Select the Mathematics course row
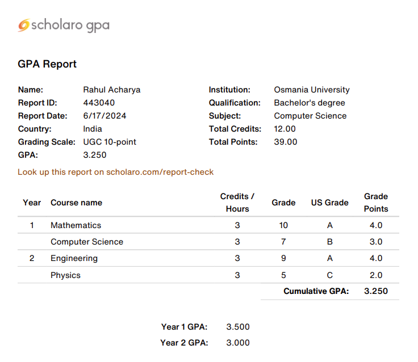Image resolution: width=418 pixels, height=362 pixels. pos(76,225)
